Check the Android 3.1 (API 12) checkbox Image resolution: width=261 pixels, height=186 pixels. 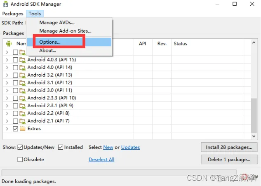click(16, 83)
